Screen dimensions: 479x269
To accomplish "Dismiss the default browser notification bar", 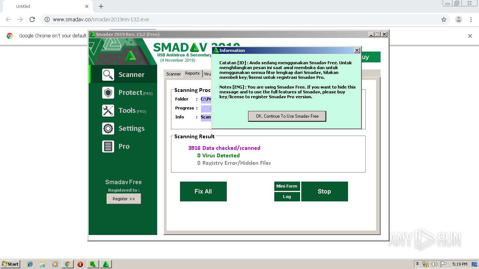I will click(x=470, y=36).
